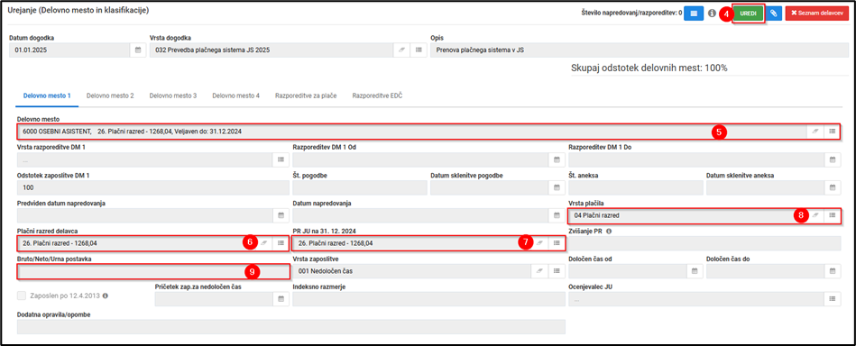Click the Bruto/Neto/Urna postavka field

pyautogui.click(x=153, y=271)
